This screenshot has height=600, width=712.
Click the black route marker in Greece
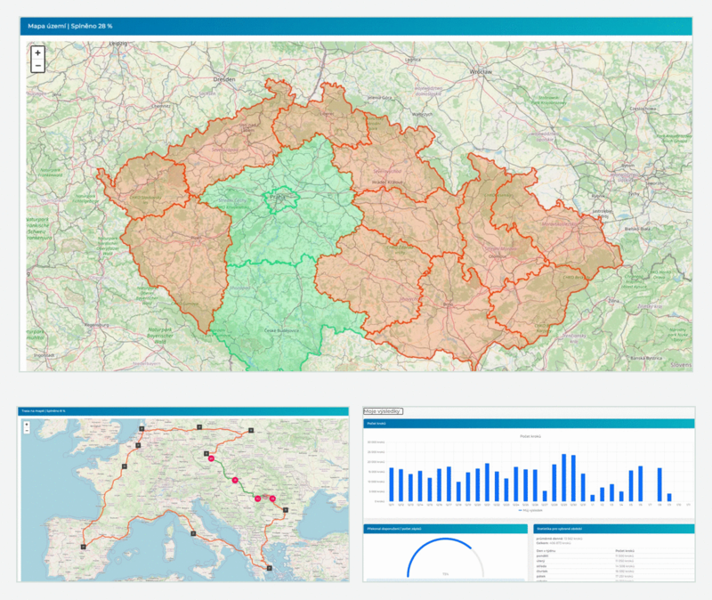coord(270,568)
